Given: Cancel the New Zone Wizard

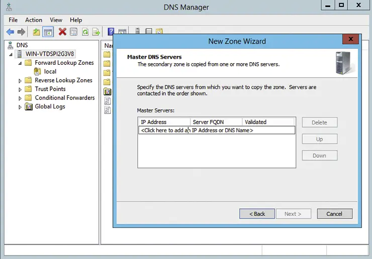Looking at the screenshot, I should point(334,214).
